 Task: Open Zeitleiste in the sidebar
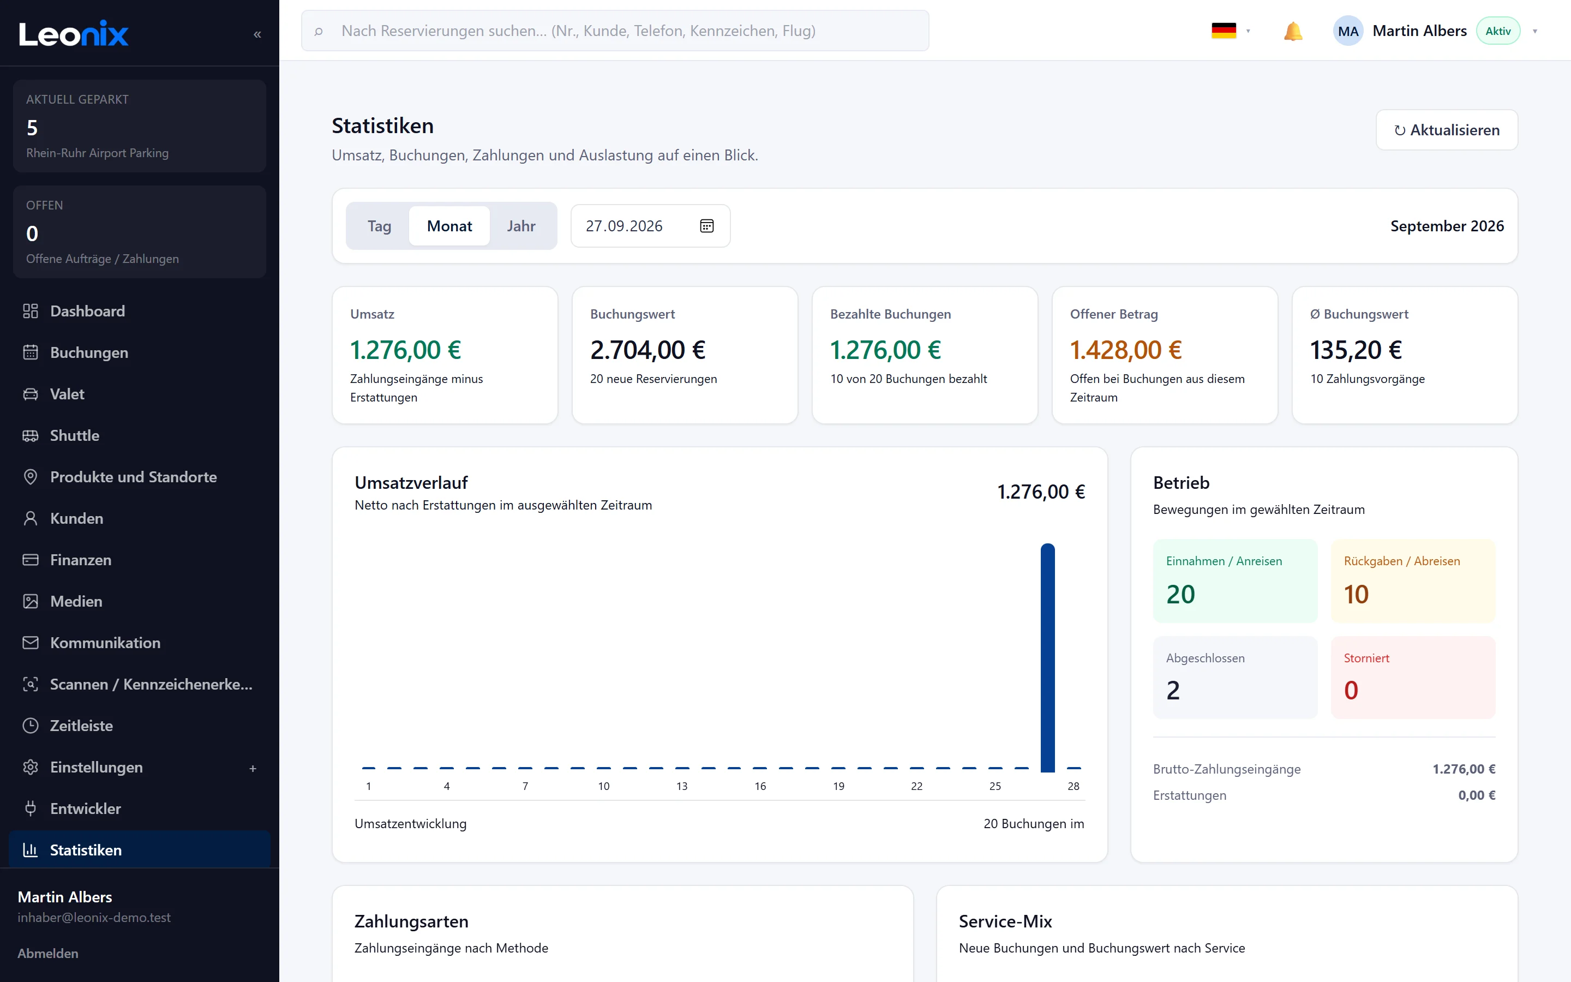point(140,726)
